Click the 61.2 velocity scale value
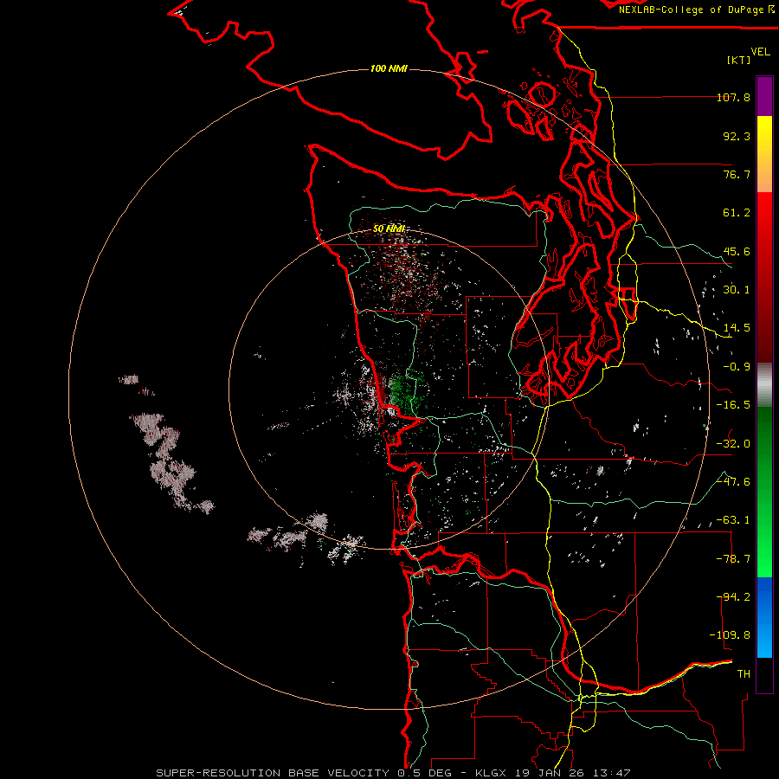 coord(737,213)
